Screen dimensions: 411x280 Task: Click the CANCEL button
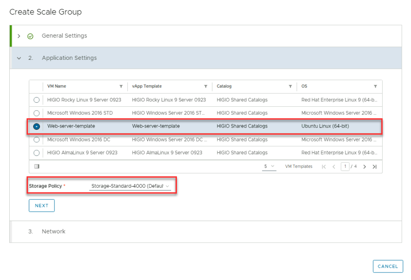coord(388,266)
